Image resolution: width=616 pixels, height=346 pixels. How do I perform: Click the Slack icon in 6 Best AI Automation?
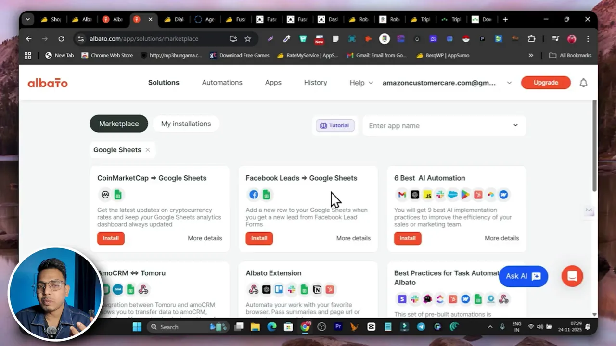point(440,194)
